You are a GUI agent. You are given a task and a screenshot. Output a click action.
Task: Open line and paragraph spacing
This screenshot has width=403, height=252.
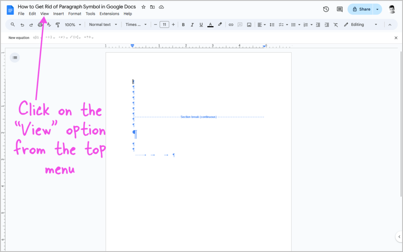click(272, 25)
